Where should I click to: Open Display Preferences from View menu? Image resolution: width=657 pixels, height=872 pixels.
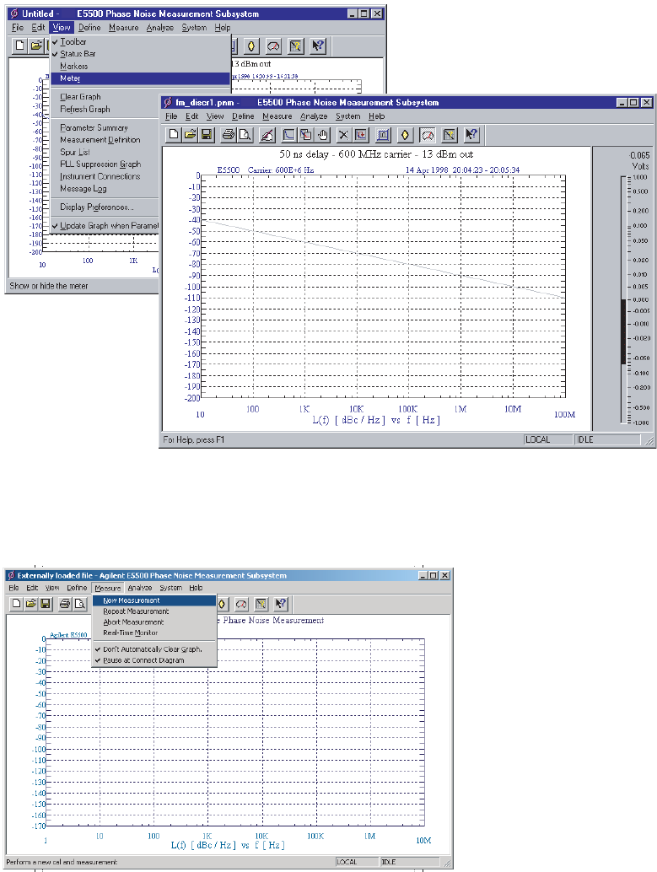coord(96,207)
